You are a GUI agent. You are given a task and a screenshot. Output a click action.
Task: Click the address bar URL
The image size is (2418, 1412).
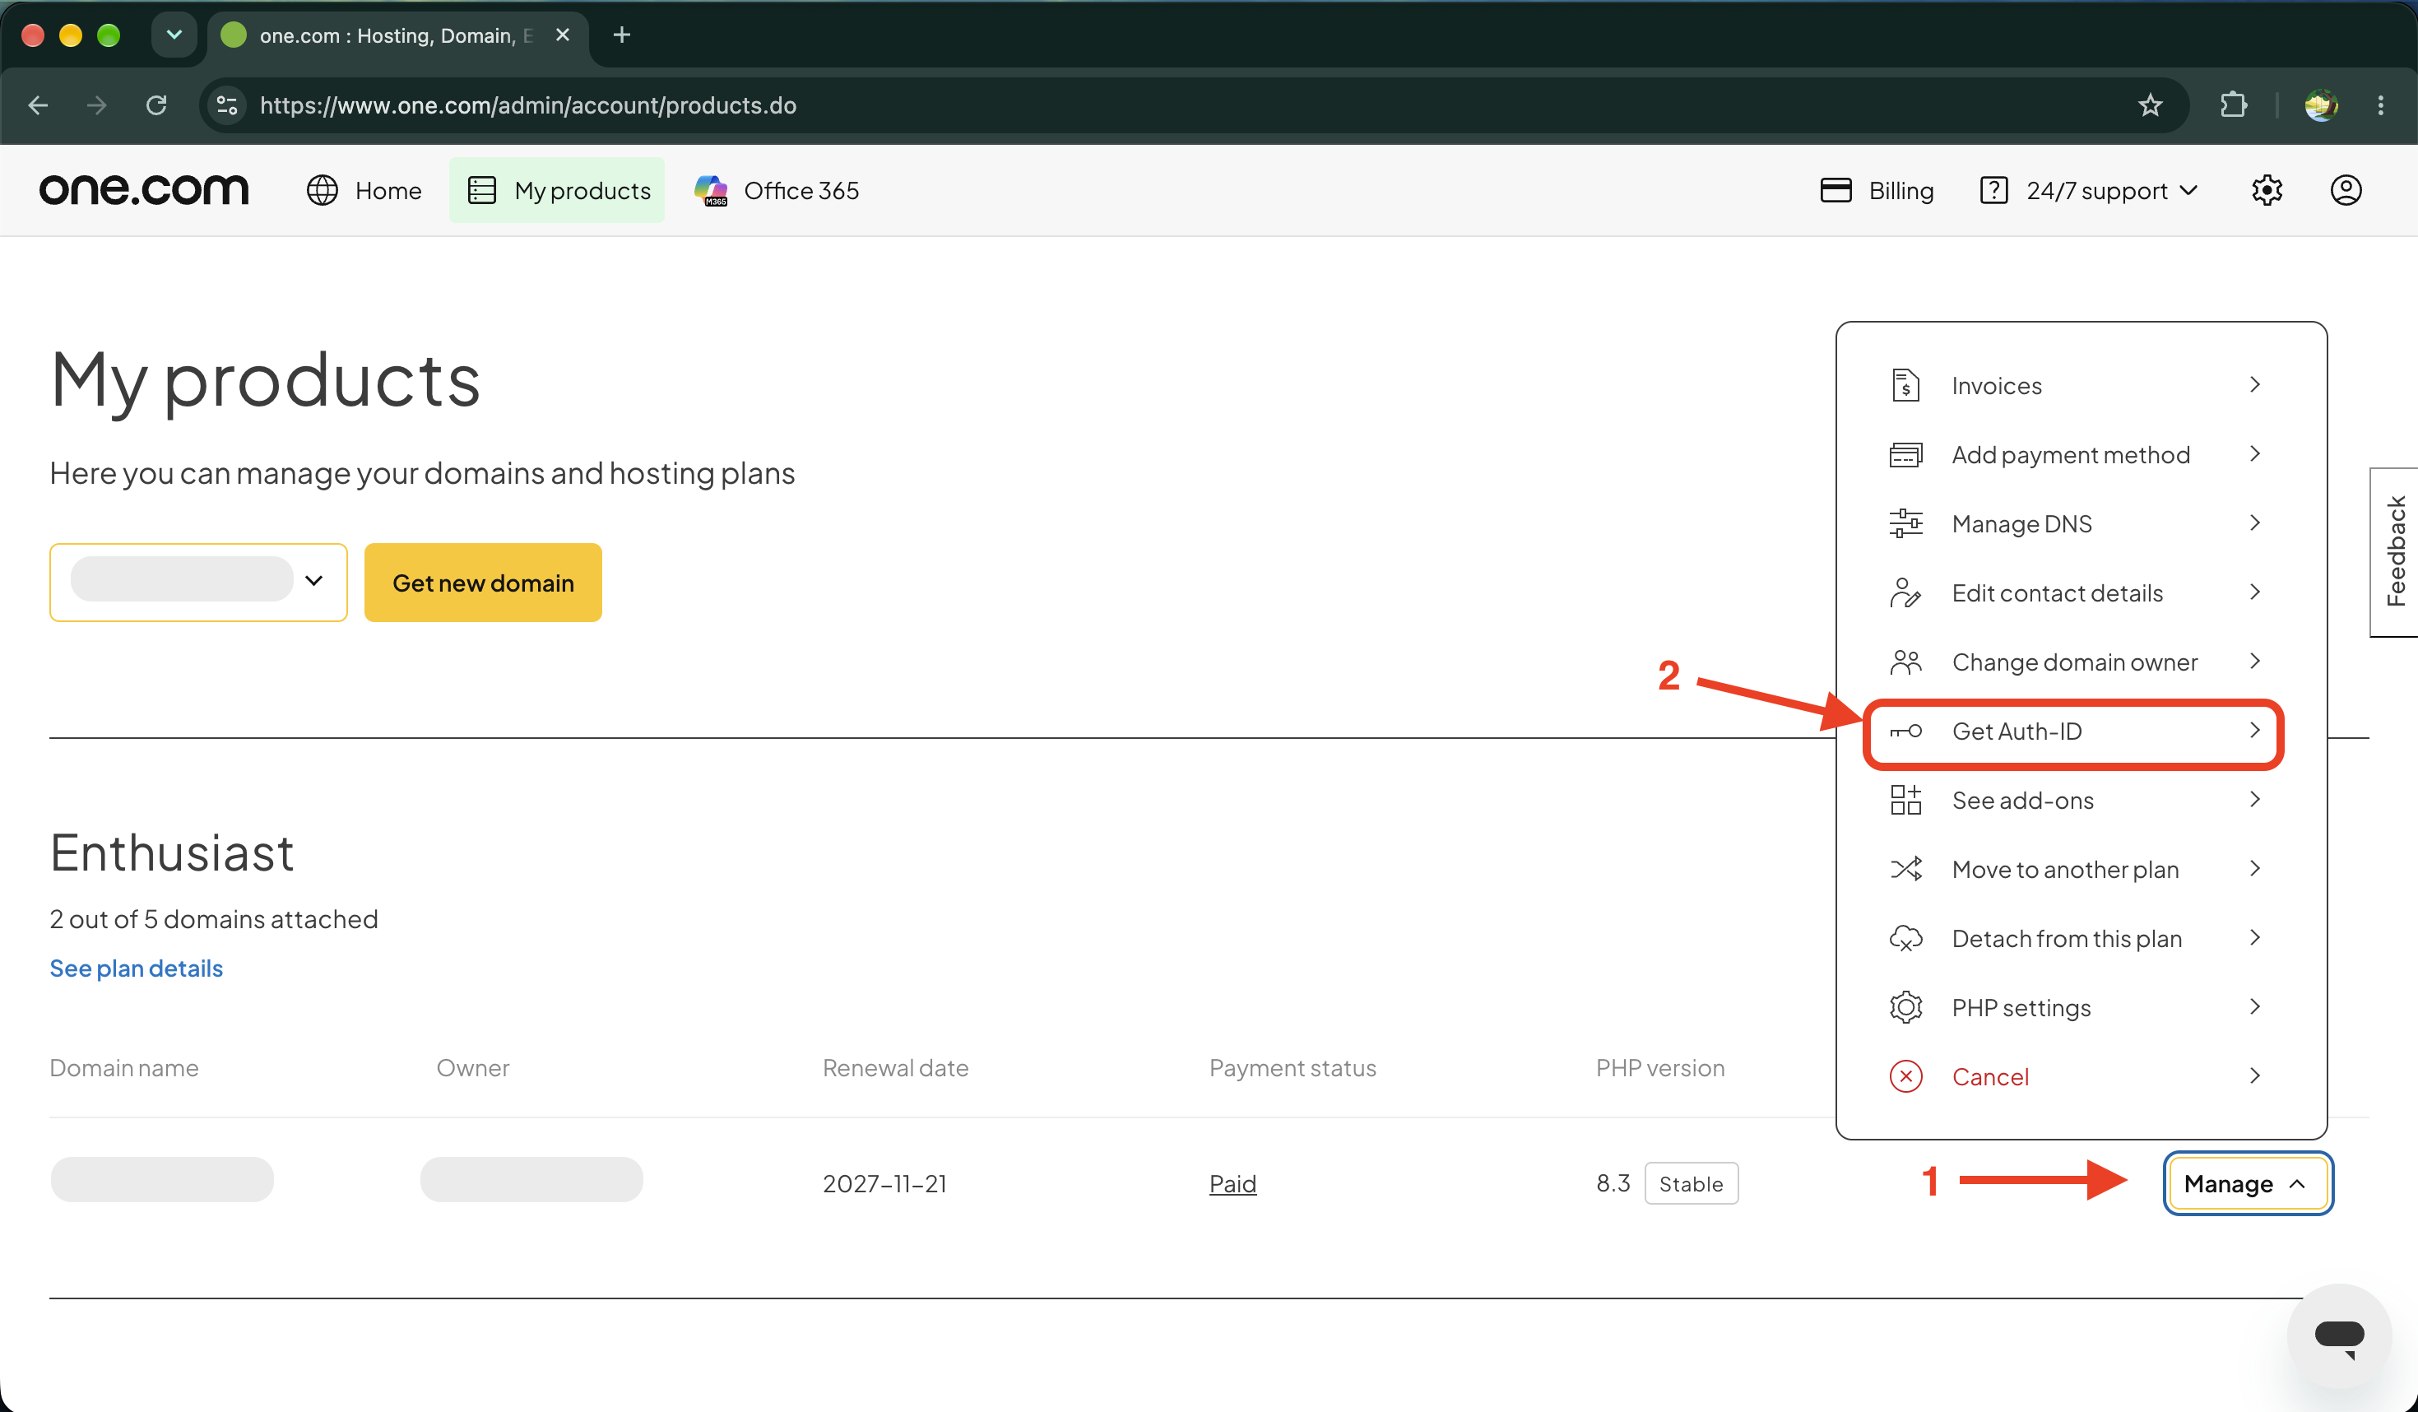point(527,105)
